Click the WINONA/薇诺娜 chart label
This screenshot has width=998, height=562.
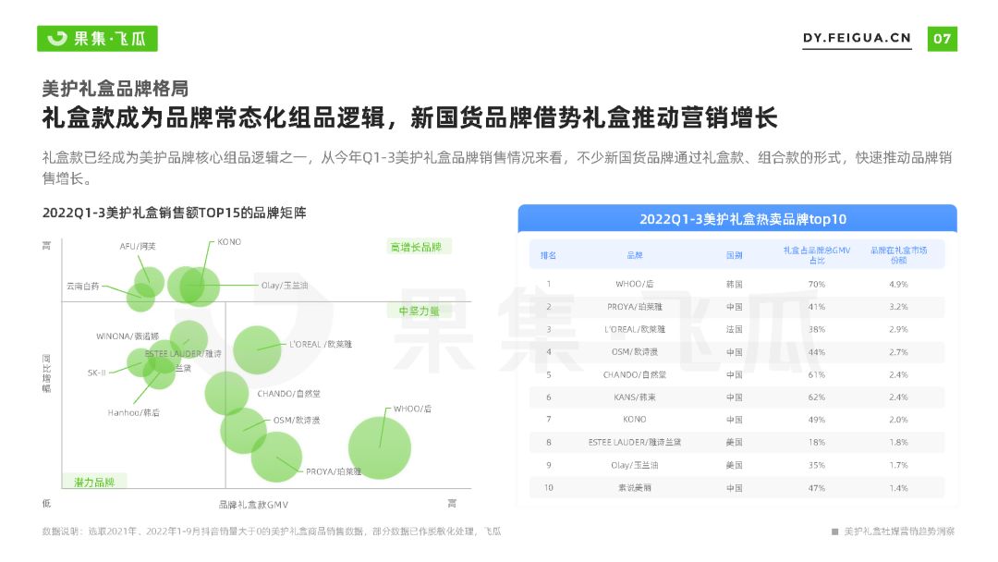pyautogui.click(x=128, y=336)
